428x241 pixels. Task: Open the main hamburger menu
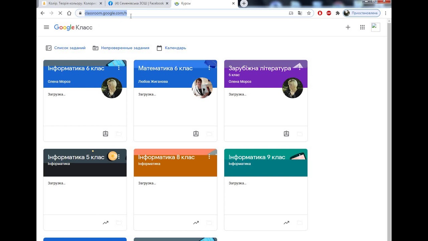(46, 27)
